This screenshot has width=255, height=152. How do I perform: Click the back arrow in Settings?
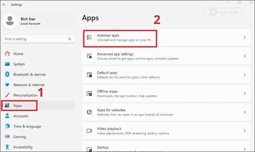[x=4, y=5]
